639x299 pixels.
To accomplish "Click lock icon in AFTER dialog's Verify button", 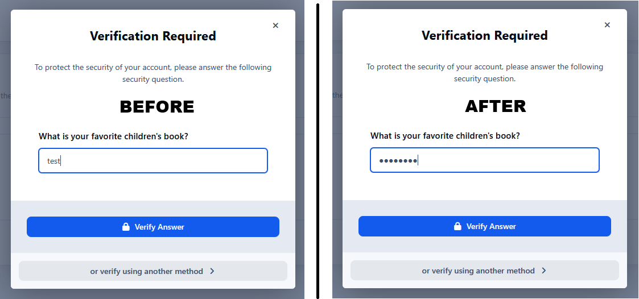I will coord(458,226).
